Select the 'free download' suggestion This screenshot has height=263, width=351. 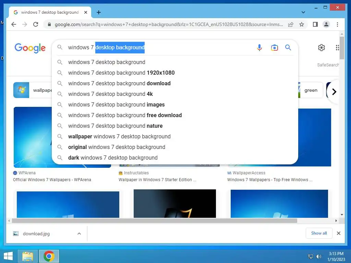click(x=175, y=115)
